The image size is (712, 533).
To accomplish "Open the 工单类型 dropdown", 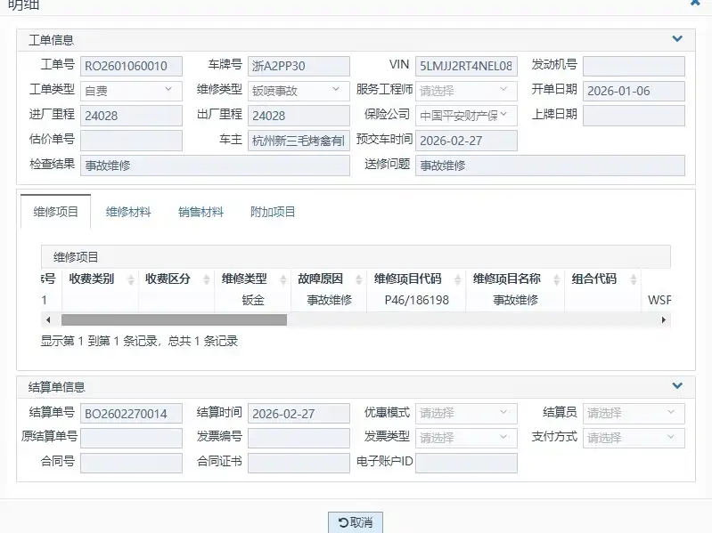I will (131, 91).
